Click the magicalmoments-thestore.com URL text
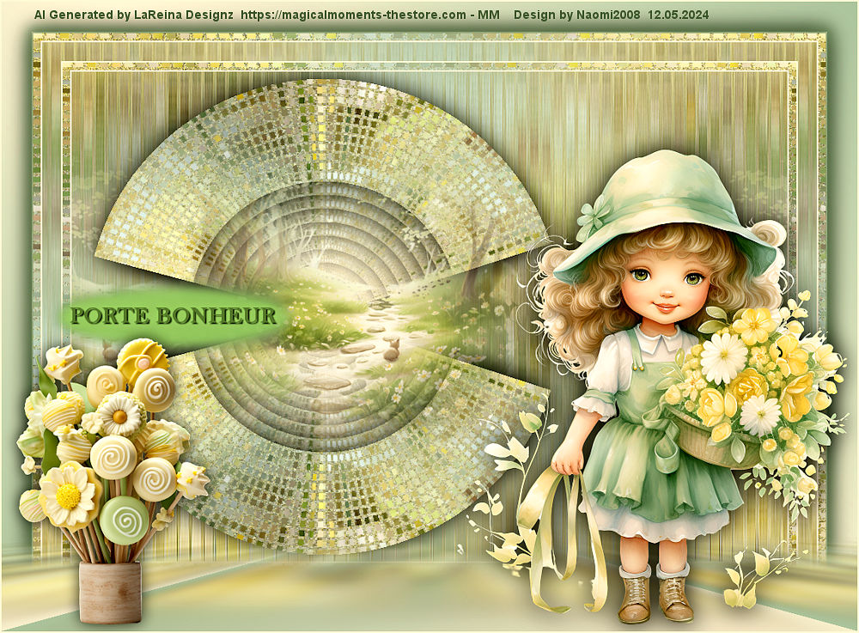This screenshot has height=633, width=859. click(353, 15)
